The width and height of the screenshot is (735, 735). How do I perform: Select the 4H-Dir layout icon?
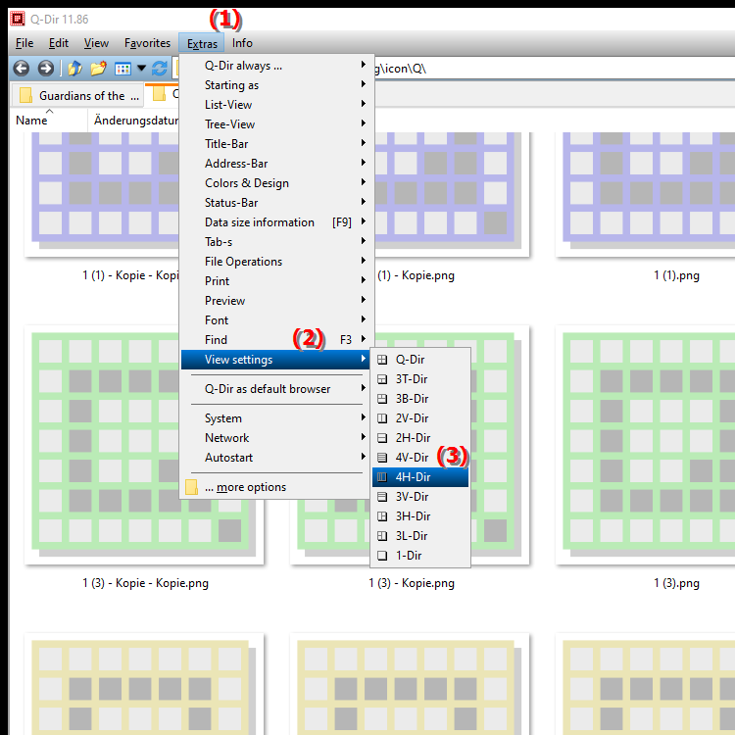point(382,477)
